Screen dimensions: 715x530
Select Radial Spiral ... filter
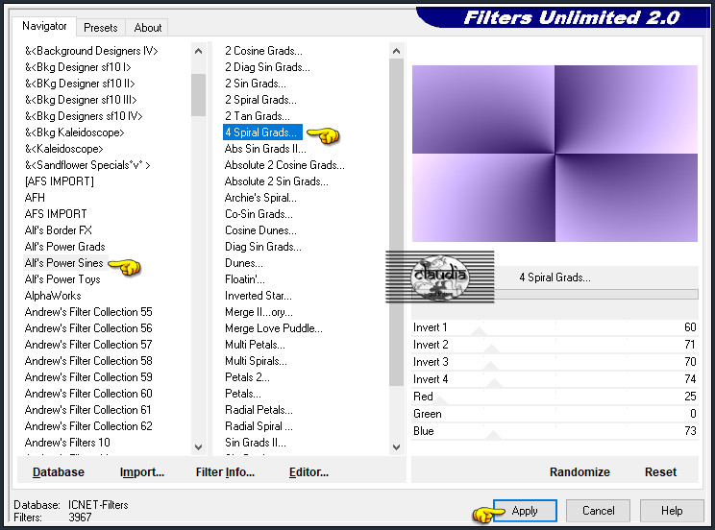click(x=259, y=426)
